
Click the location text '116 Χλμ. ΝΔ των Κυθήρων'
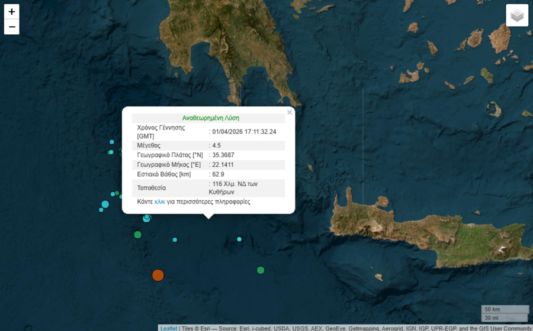(x=235, y=188)
